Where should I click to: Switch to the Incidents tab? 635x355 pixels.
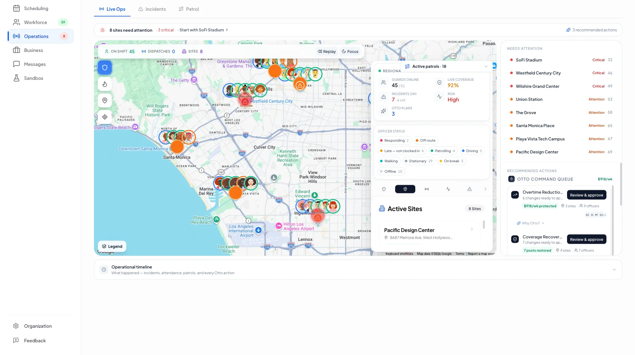[152, 9]
